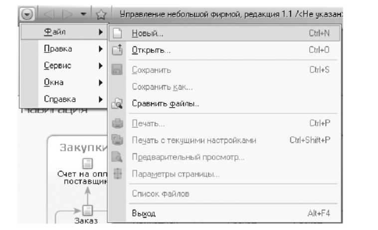Viewport: 378px width, 230px height.
Task: Click the Compare files magnifier icon
Action: [x=117, y=103]
